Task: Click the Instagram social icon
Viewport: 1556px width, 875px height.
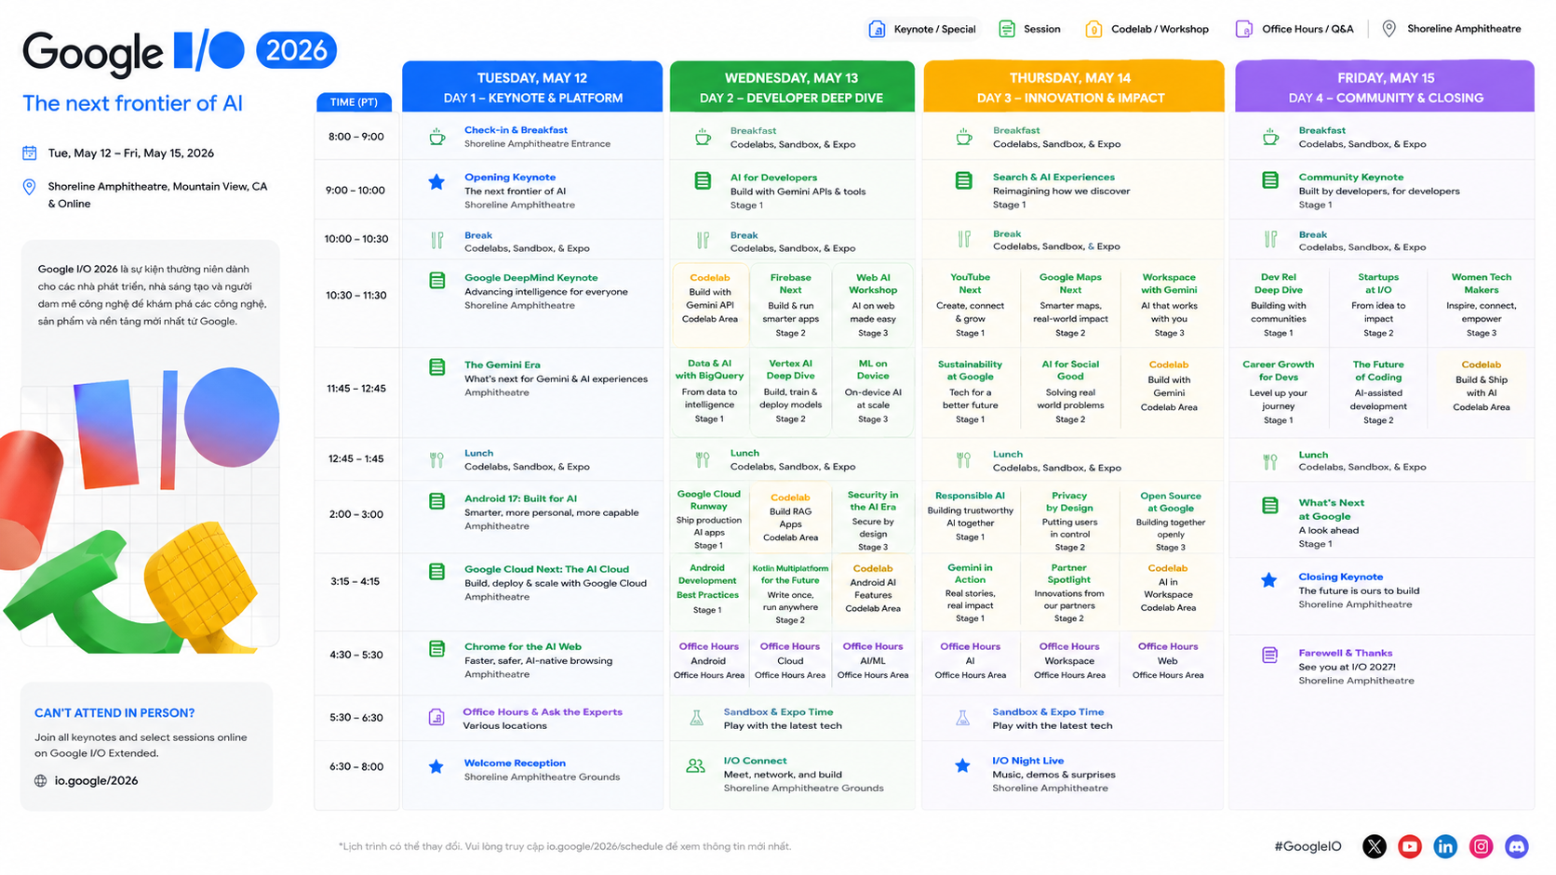Action: (x=1481, y=846)
